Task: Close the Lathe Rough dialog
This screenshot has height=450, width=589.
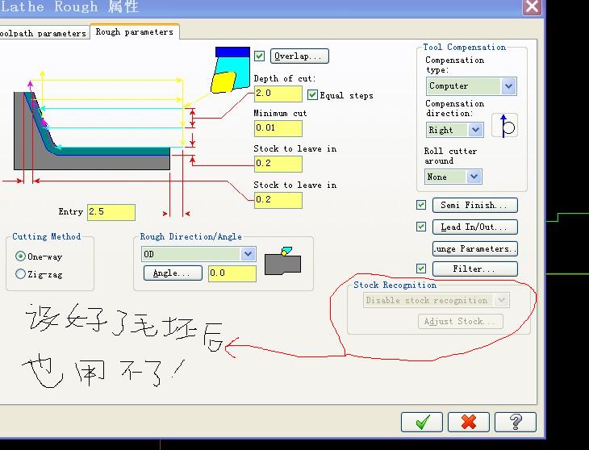Action: pyautogui.click(x=532, y=6)
